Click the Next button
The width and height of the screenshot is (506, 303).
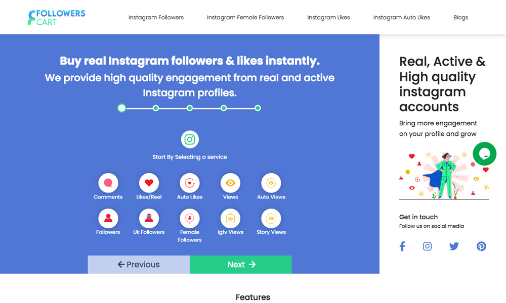click(241, 265)
